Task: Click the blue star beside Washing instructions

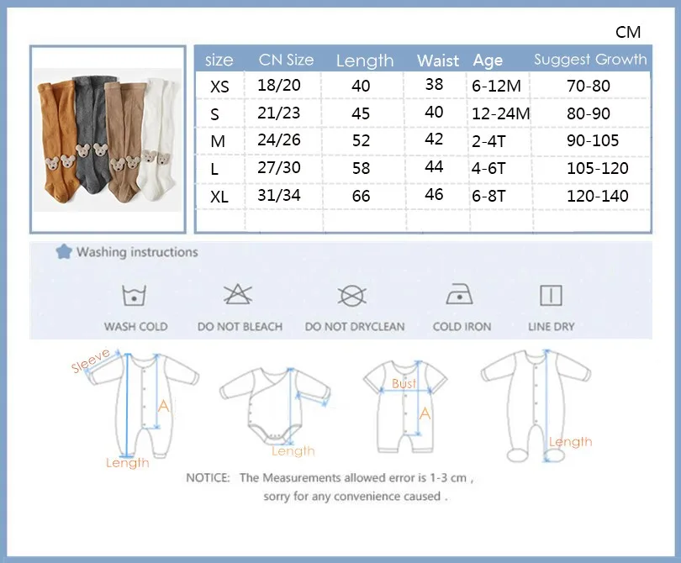Action: click(x=64, y=252)
